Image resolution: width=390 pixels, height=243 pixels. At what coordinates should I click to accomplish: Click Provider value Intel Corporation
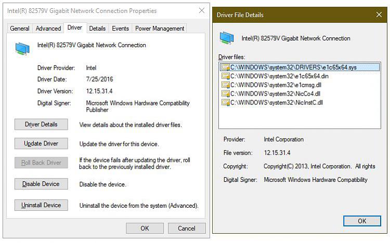(x=283, y=139)
